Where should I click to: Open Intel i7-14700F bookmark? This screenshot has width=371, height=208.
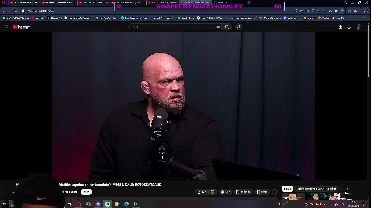pyautogui.click(x=209, y=18)
